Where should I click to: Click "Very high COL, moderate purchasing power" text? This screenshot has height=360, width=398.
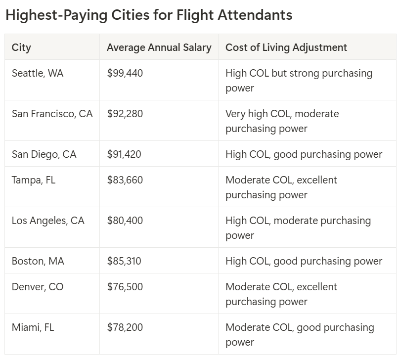coord(282,121)
